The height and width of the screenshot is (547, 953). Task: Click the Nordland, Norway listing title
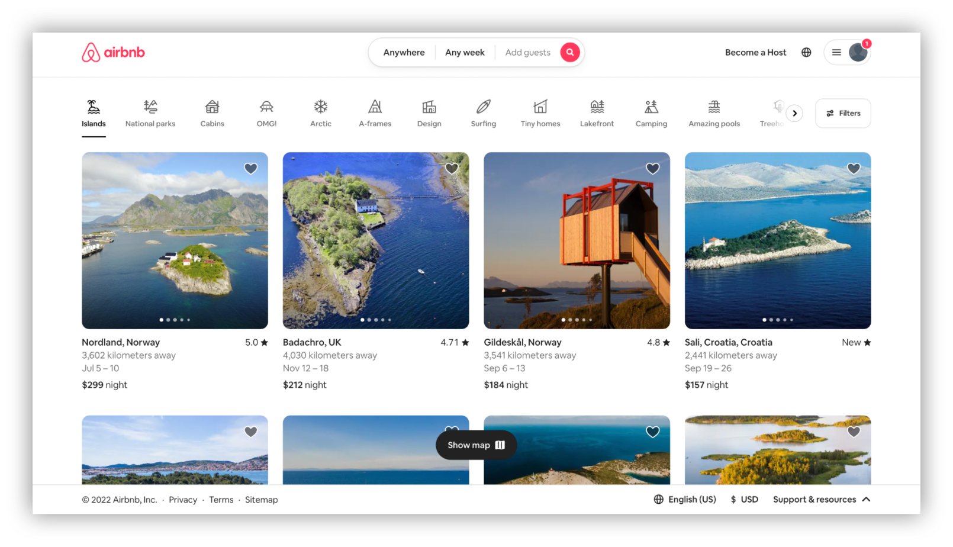coord(121,342)
